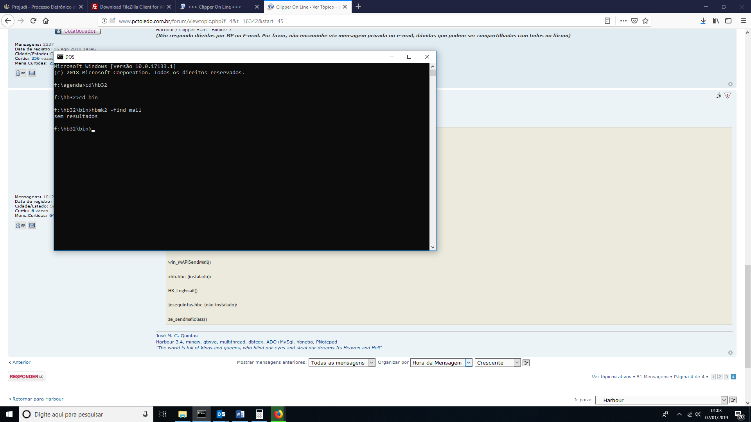Image resolution: width=751 pixels, height=422 pixels.
Task: Click the Firefox reload page icon
Action: point(33,21)
